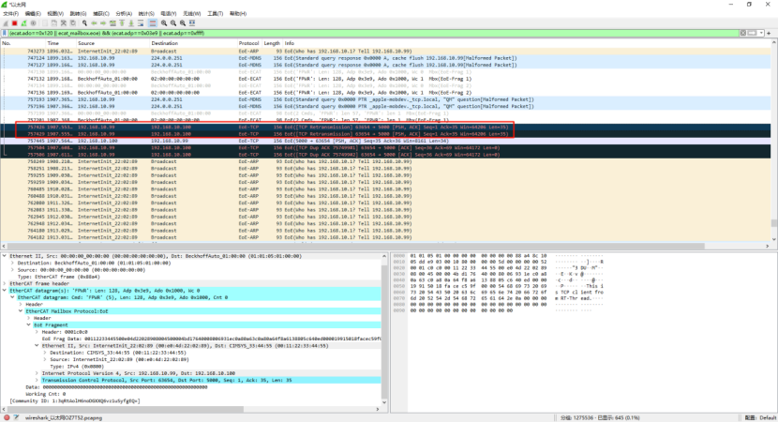The width and height of the screenshot is (778, 422).
Task: Expand the Destination: BeckhoffAuto_01:00:00 node
Action: point(12,264)
